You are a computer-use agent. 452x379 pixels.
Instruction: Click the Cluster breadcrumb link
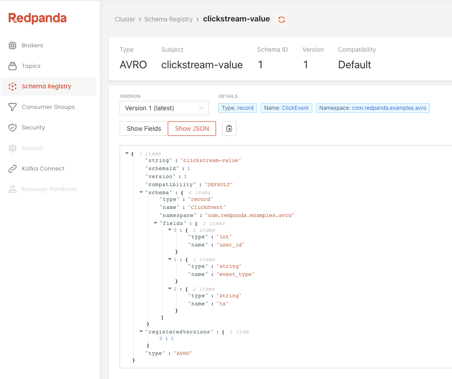pyautogui.click(x=125, y=19)
